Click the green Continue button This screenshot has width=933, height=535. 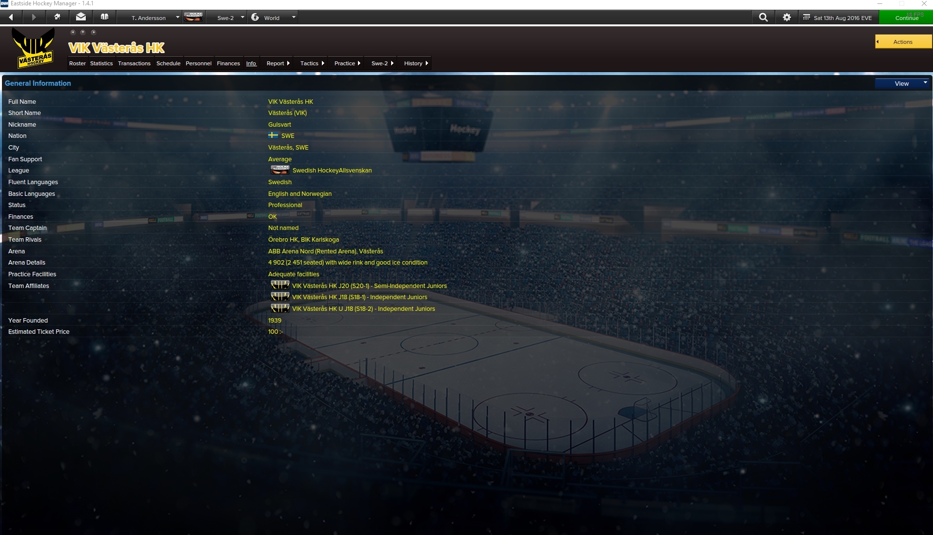point(906,18)
